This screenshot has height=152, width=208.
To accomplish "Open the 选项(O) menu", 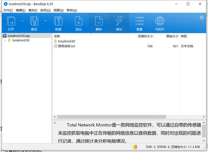I will (x=45, y=11).
